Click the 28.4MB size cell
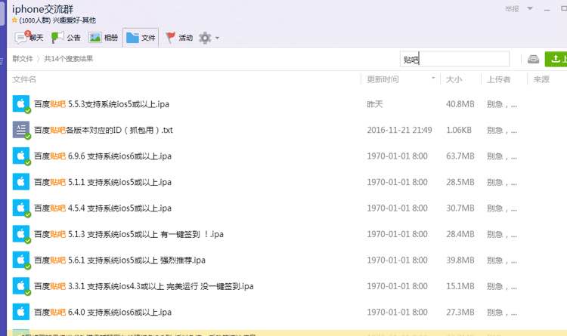The image size is (567, 336). click(460, 234)
